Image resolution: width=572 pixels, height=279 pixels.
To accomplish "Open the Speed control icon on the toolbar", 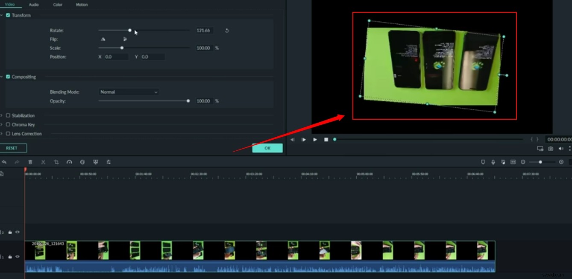I will [69, 162].
